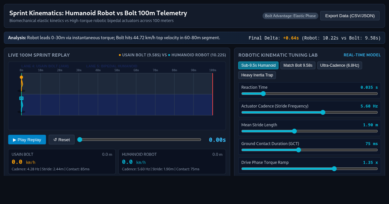Adjust the Drive Phase Torque Ramp slider
389x204 pixels.
tap(310, 169)
